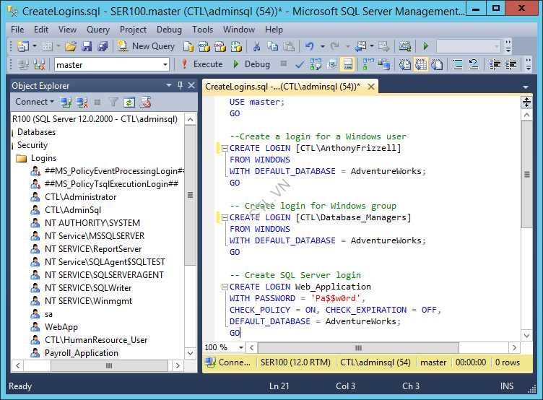The width and height of the screenshot is (543, 400).
Task: Click the editor split bar handle
Action: tap(526, 102)
